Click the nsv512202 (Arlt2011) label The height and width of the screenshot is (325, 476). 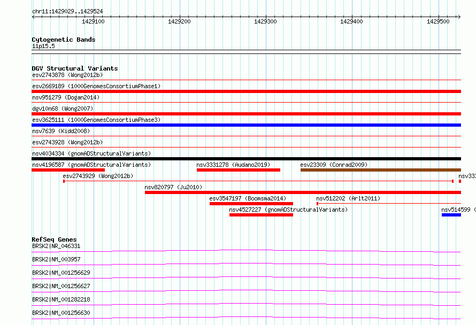[x=348, y=198]
